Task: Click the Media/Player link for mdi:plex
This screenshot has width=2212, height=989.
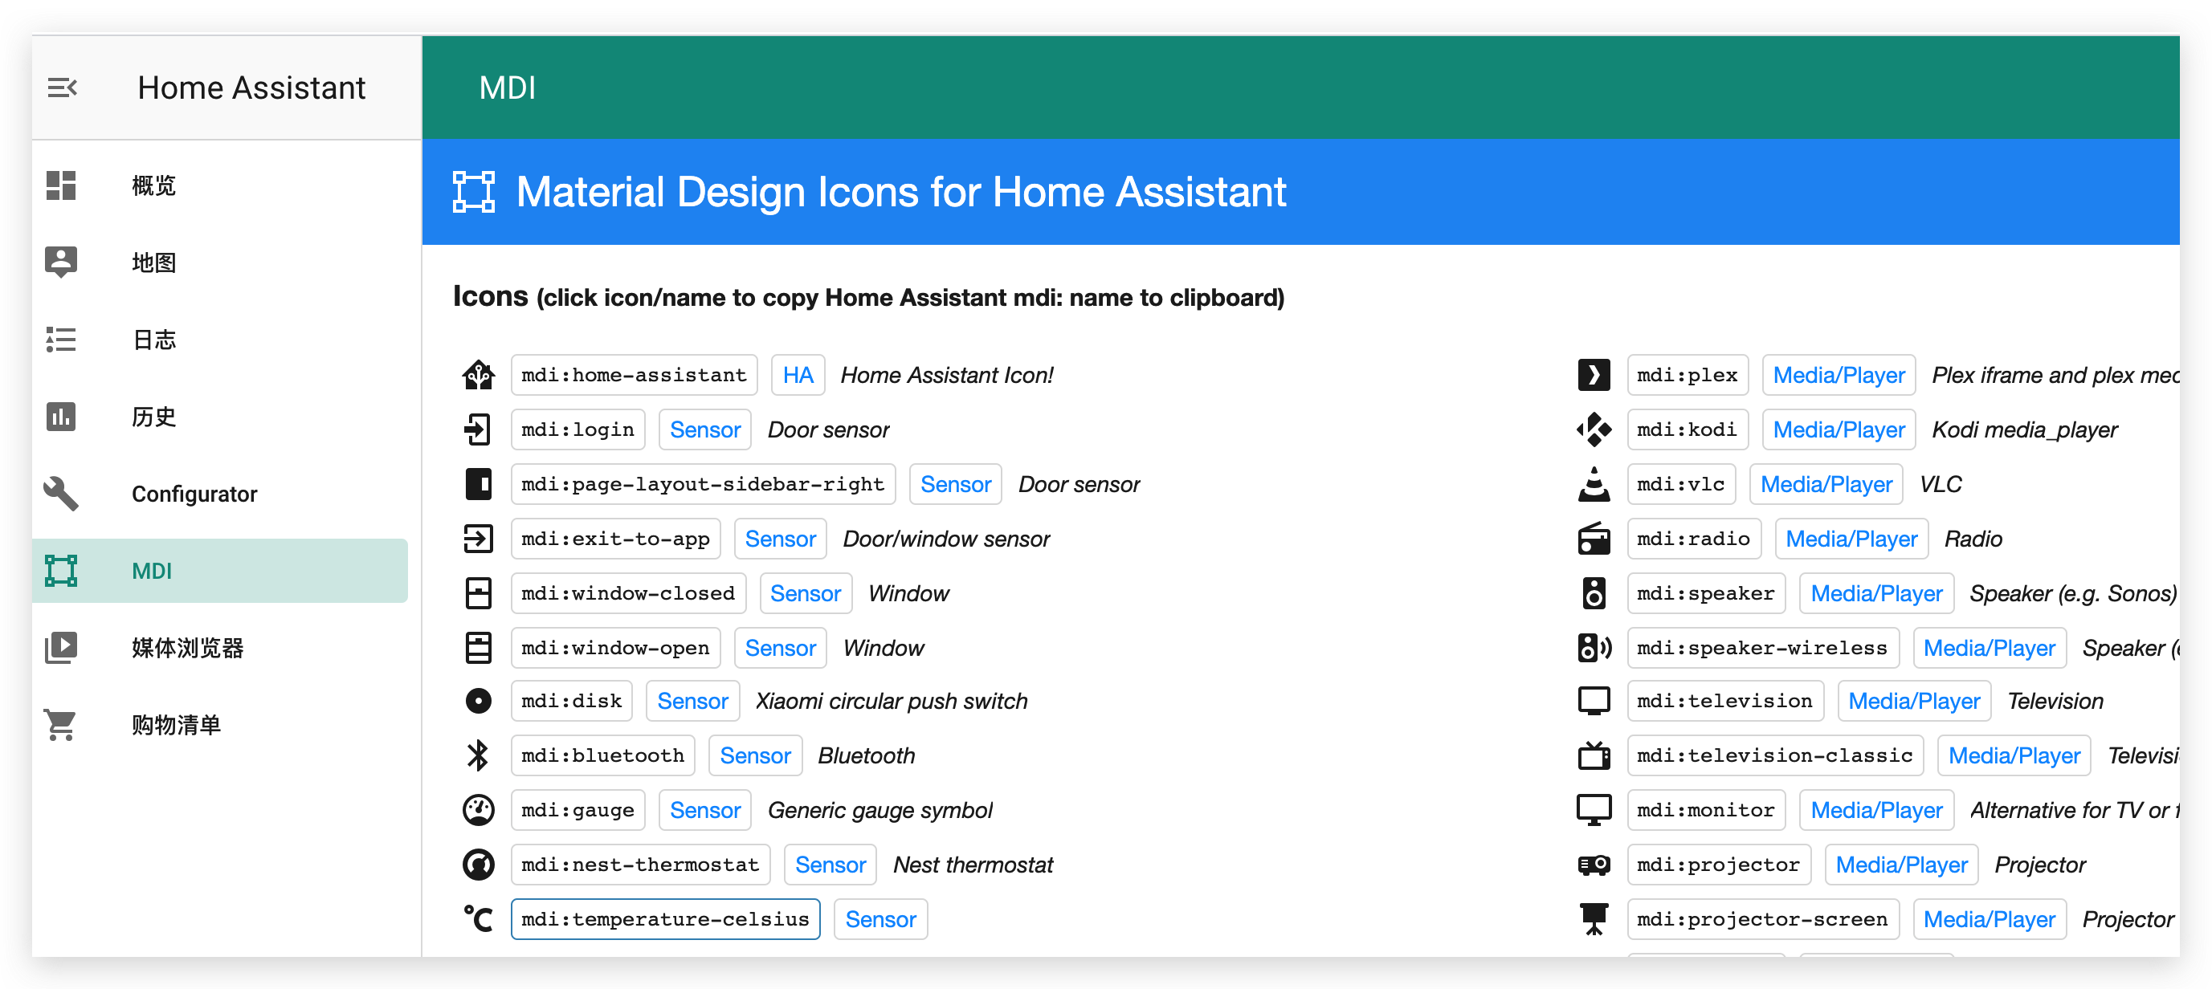Action: (x=1838, y=374)
